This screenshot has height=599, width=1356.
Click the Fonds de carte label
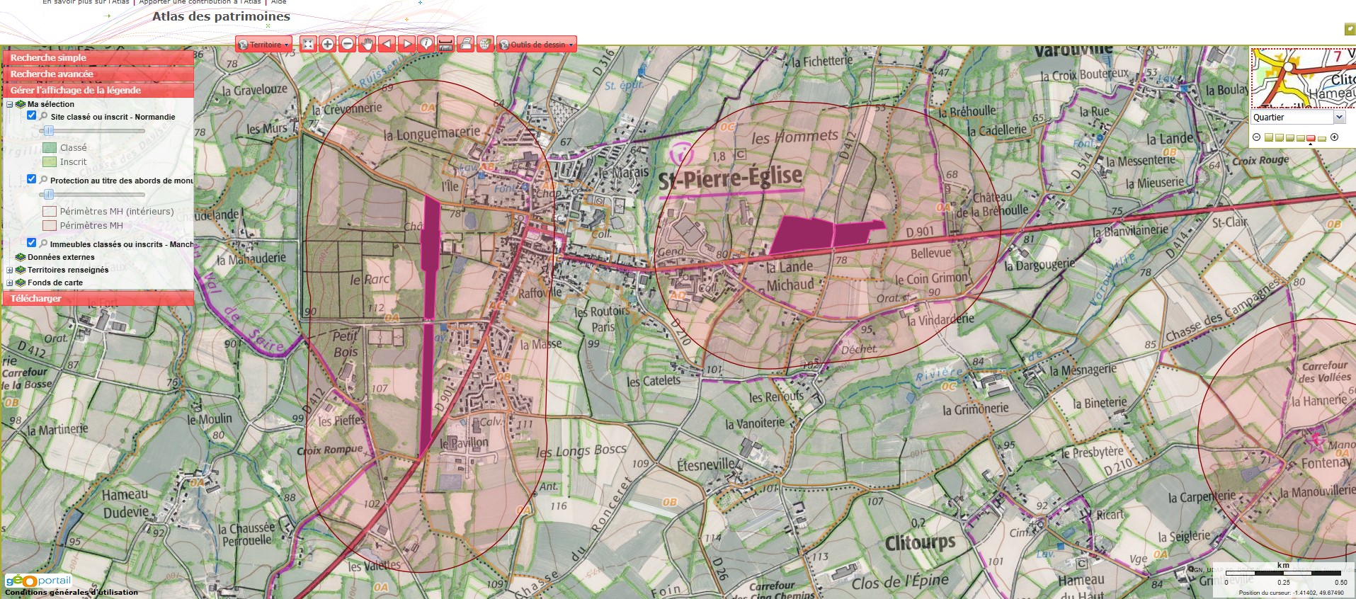pos(55,283)
